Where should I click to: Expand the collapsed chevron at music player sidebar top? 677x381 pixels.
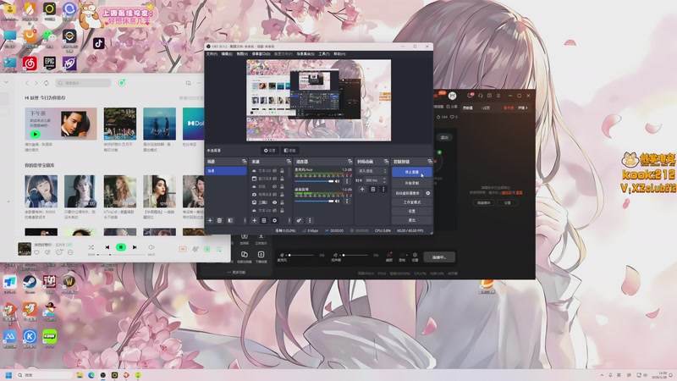click(6, 81)
